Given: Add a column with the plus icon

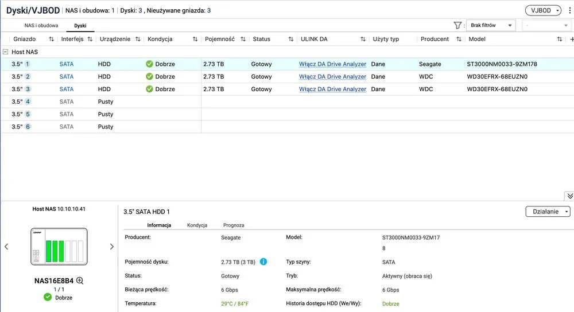Looking at the screenshot, I should (x=572, y=39).
